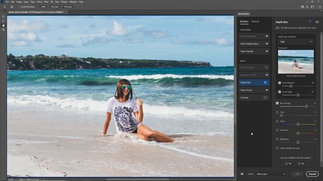This screenshot has height=181, width=323.
Task: Click the sad face icon next to No
Action: (299, 163)
